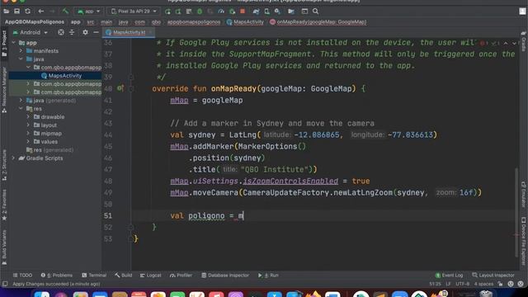
Task: Click the green Debug bug icon
Action: [x=200, y=12]
